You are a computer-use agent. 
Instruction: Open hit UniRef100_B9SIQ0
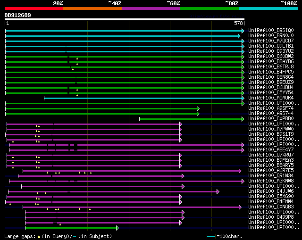[271, 30]
